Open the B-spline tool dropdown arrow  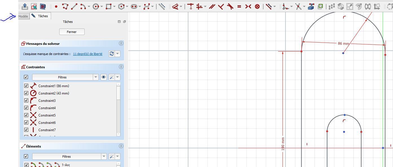click(x=153, y=6)
